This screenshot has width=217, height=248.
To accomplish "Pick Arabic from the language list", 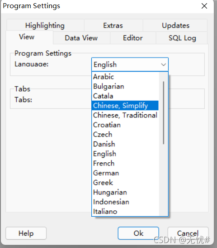I will pos(125,77).
